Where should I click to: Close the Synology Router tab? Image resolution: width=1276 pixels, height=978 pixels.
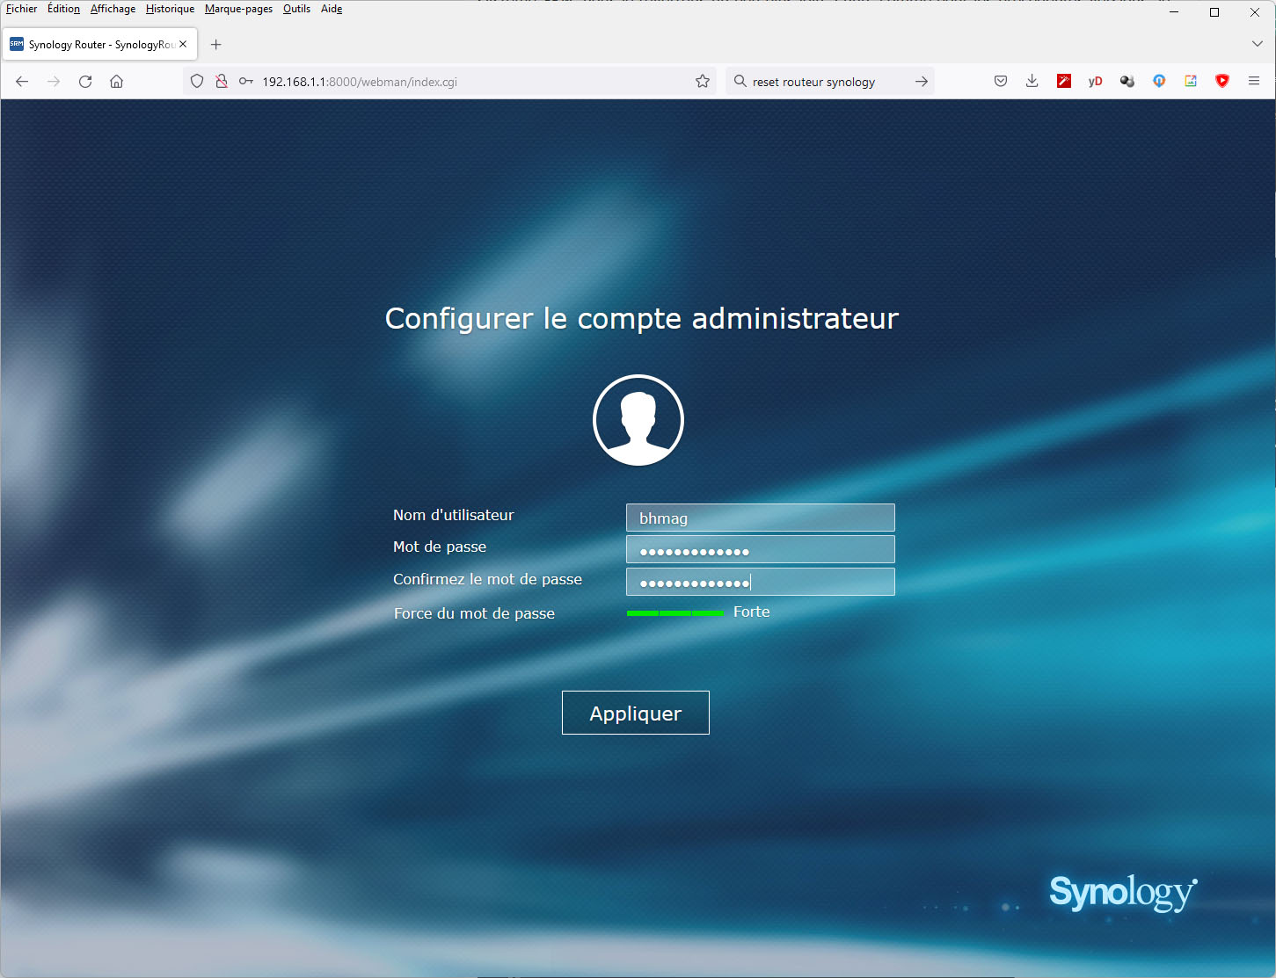point(183,44)
